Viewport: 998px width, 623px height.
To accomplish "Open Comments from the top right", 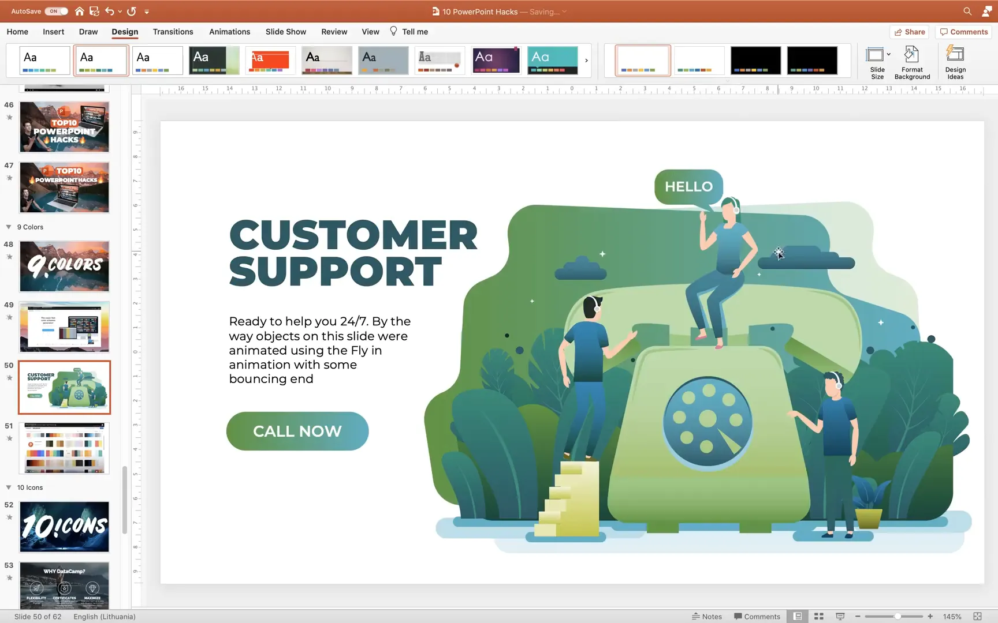I will click(963, 32).
